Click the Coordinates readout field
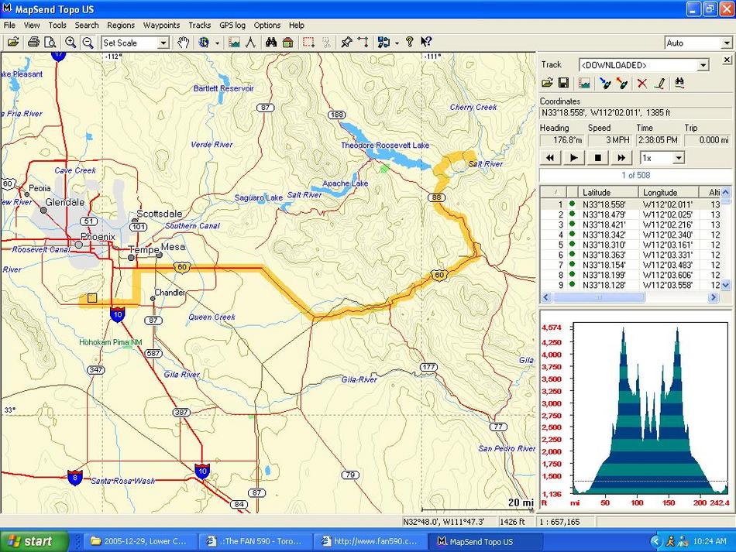Viewport: 736px width, 552px height. [x=635, y=113]
